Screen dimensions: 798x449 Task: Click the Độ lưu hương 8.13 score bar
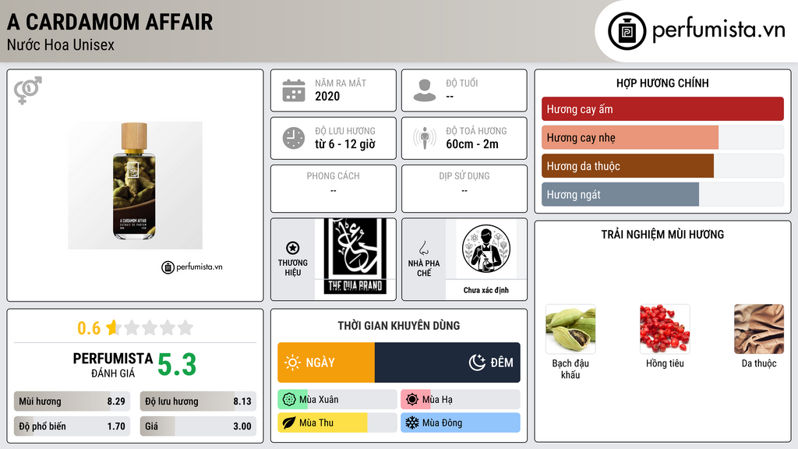pyautogui.click(x=198, y=401)
